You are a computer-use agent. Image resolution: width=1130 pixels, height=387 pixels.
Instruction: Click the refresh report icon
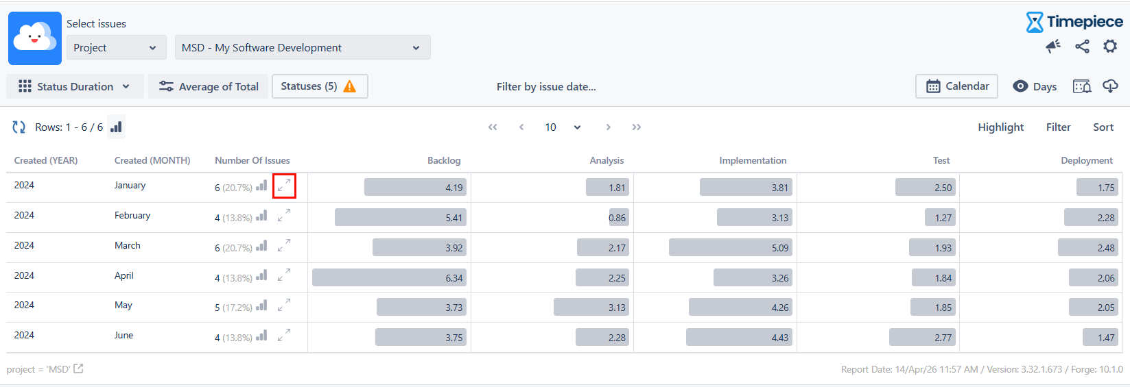(19, 127)
